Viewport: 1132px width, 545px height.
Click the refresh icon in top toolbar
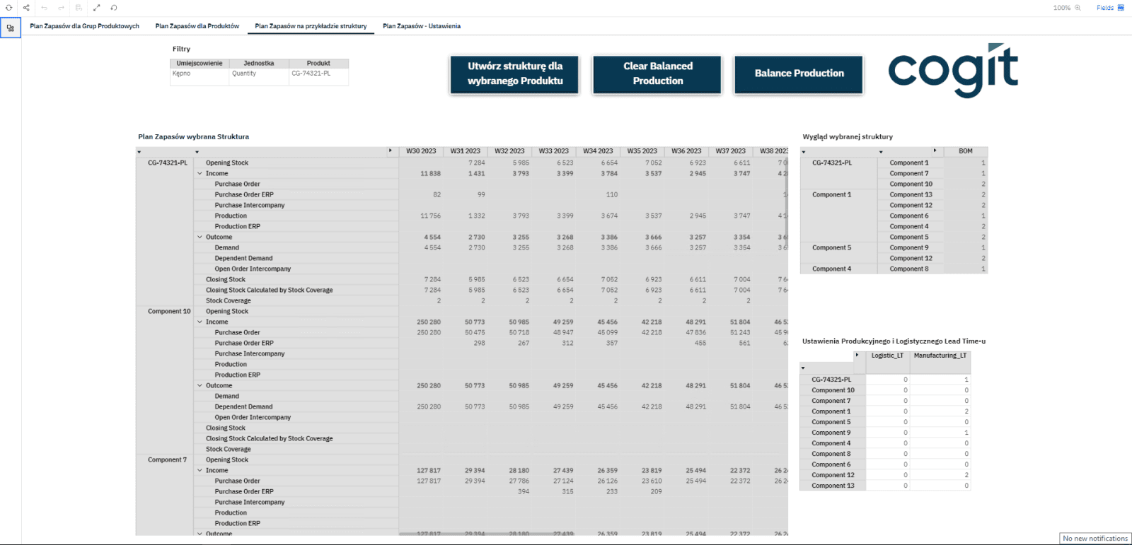9,8
